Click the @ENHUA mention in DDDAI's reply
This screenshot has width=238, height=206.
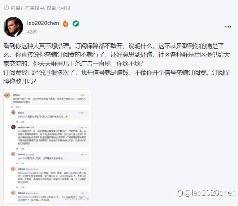[23, 117]
